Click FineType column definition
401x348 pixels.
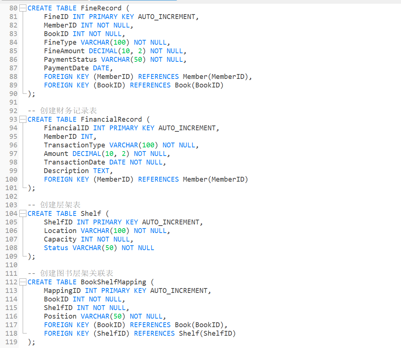[x=106, y=42]
